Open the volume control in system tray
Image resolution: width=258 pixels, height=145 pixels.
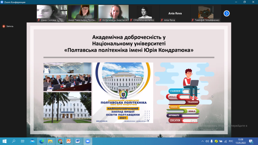[x=207, y=141]
